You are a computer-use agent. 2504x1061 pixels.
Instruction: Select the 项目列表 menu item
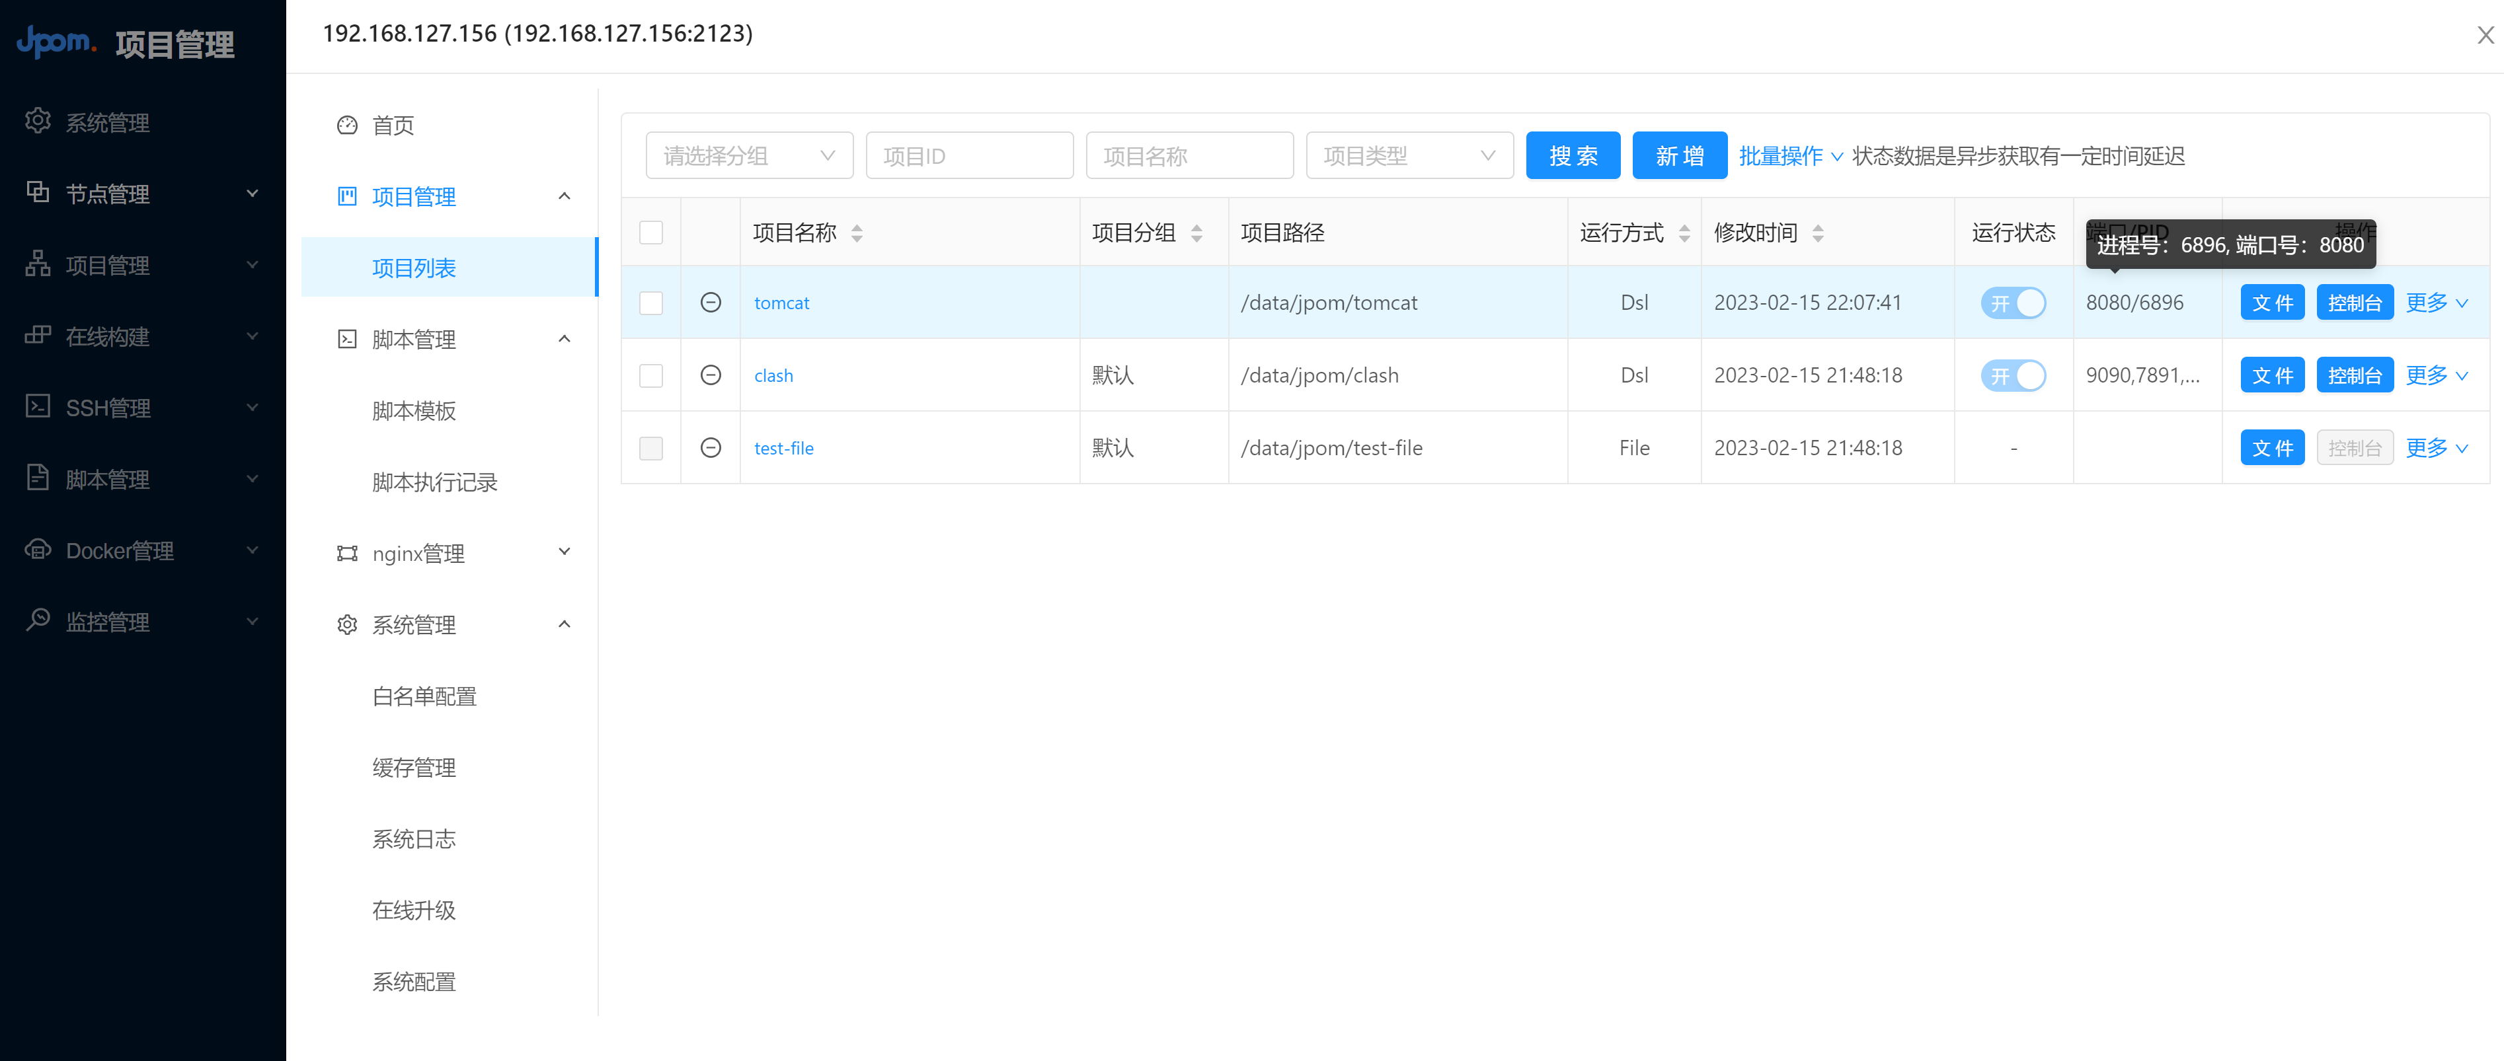[449, 267]
